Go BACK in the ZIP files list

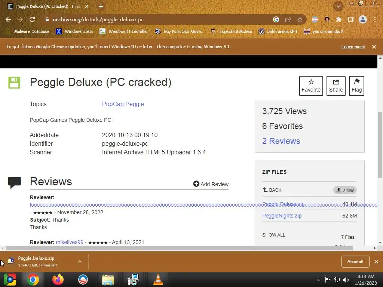(272, 190)
